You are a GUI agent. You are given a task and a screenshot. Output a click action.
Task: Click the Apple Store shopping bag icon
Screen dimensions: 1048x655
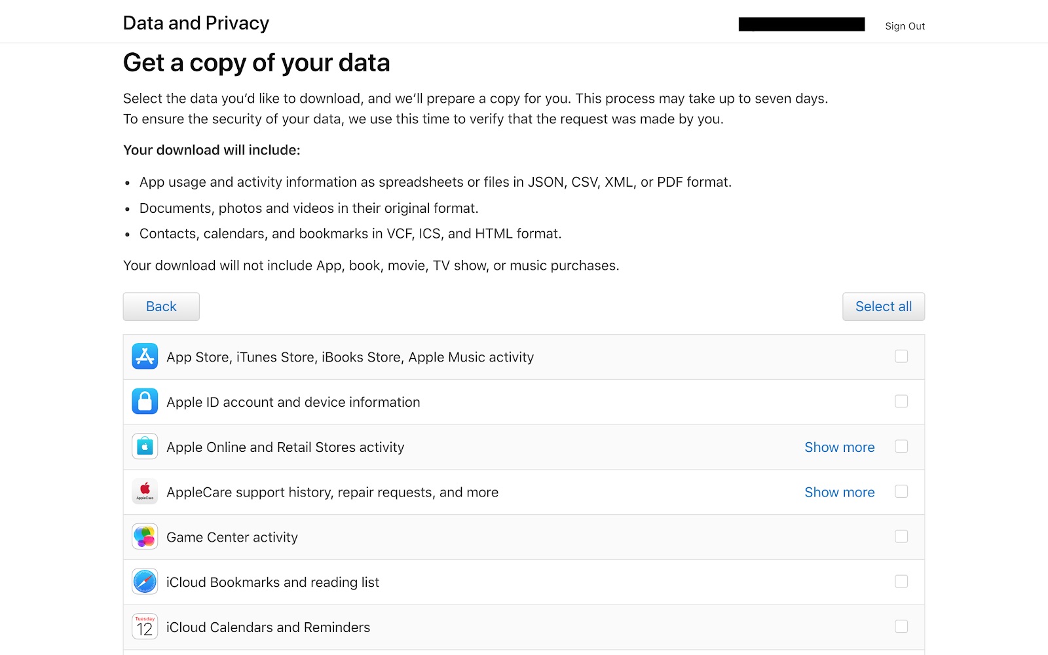(x=145, y=447)
